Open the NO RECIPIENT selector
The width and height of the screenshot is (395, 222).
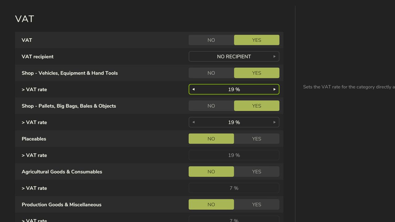point(234,56)
